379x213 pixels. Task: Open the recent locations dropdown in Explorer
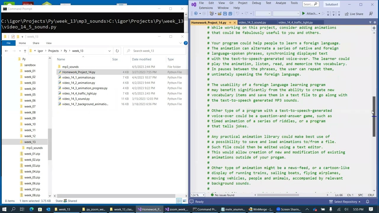point(19,51)
